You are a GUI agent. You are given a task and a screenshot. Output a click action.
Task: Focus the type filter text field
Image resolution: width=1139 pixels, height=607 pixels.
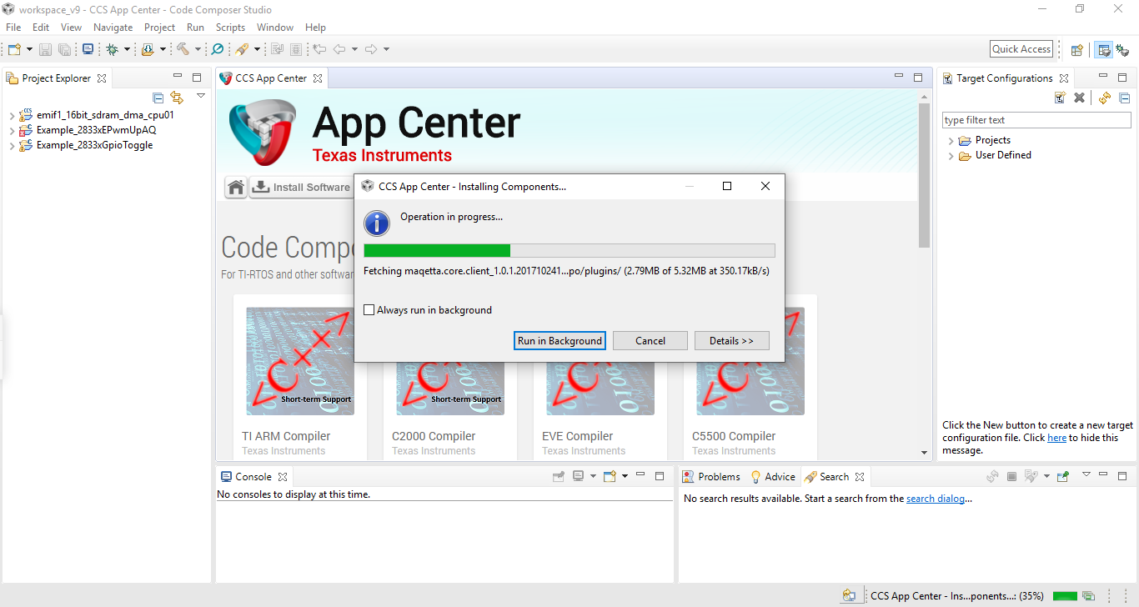coord(1036,120)
